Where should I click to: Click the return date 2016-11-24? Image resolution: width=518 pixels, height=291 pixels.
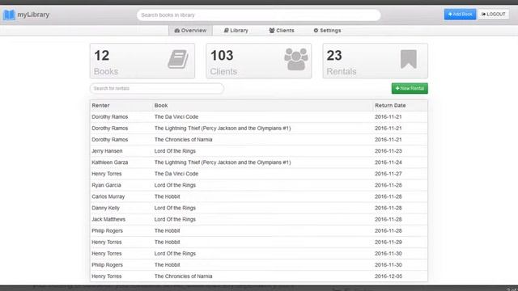388,162
